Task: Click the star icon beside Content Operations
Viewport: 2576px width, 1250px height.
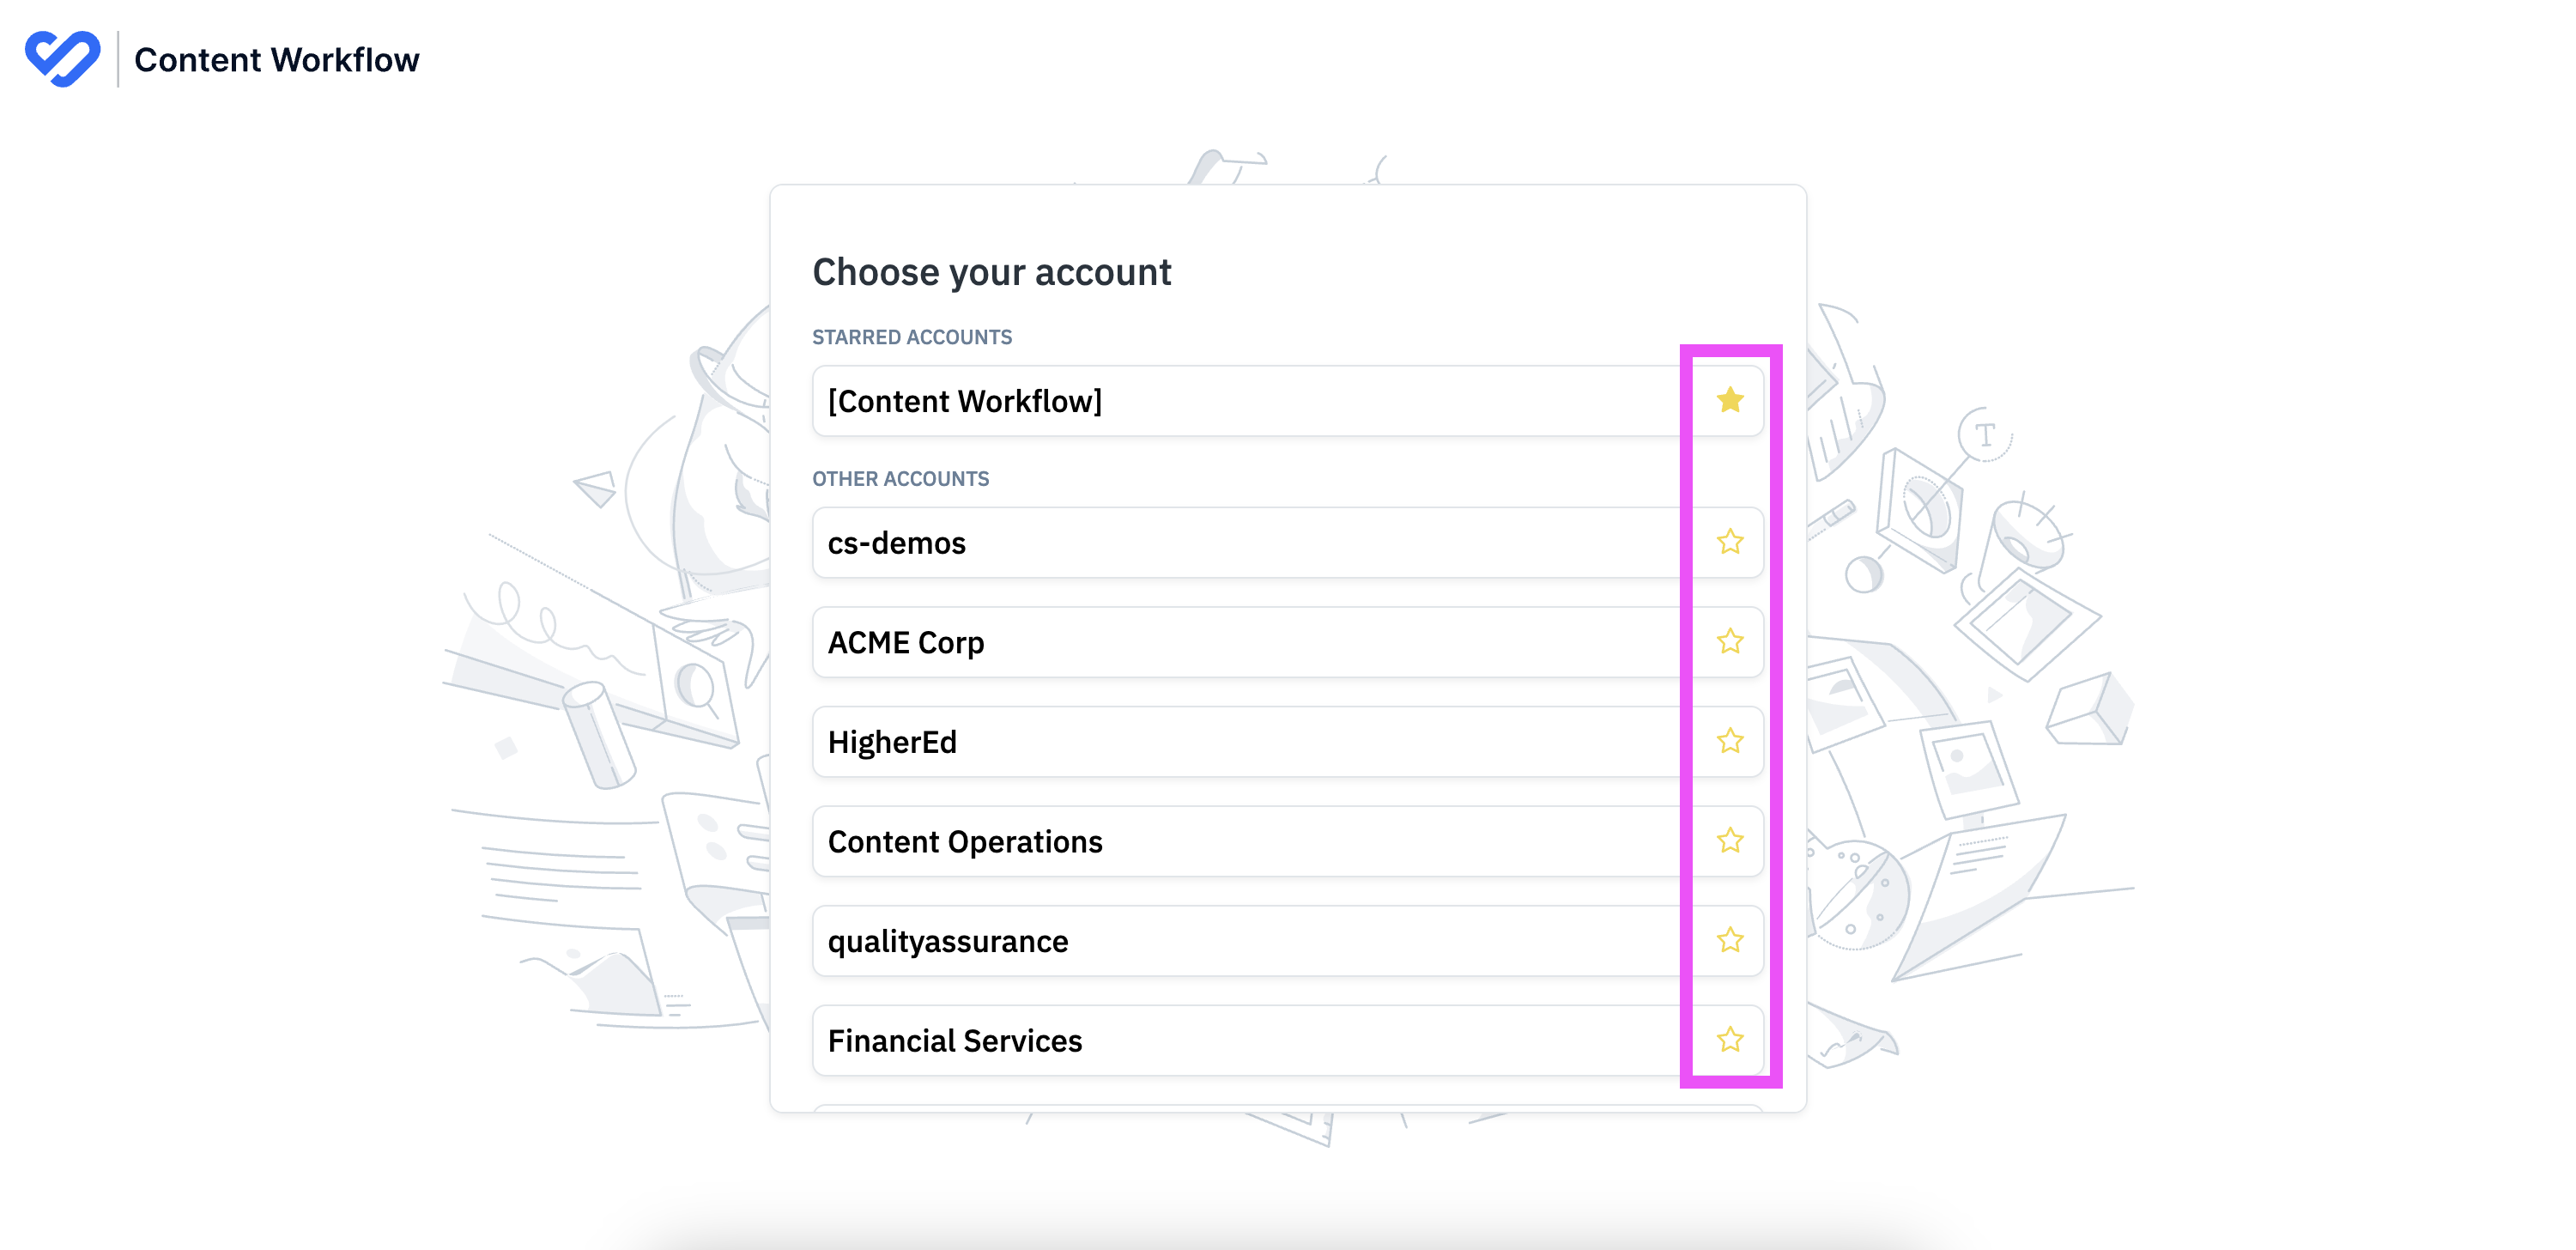Action: pyautogui.click(x=1728, y=841)
